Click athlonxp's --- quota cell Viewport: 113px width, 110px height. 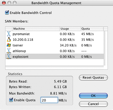(x=84, y=51)
